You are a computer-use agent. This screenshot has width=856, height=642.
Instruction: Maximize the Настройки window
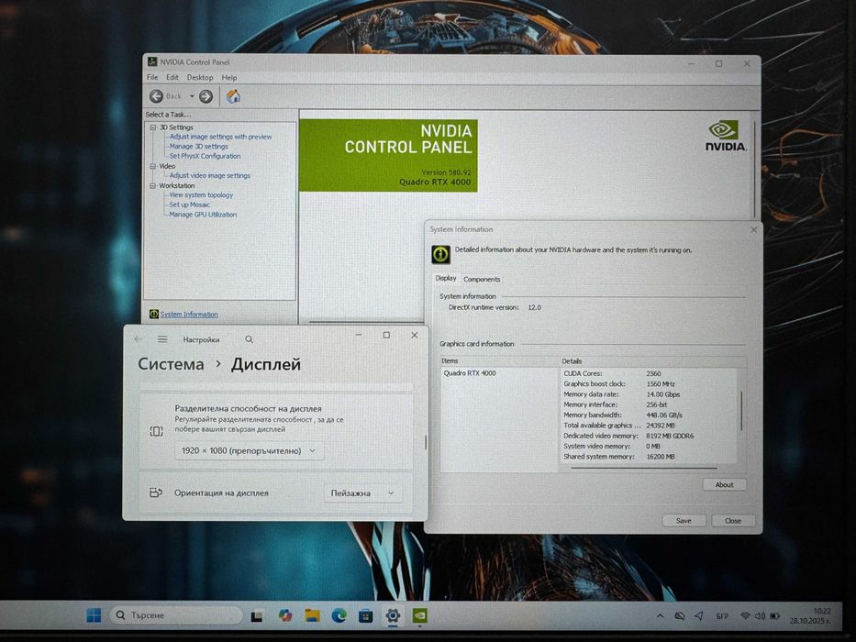point(386,335)
